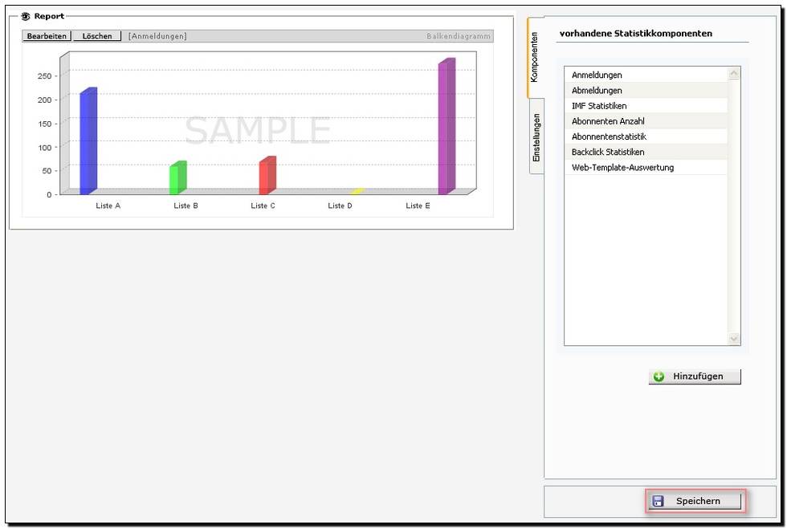Click the Balkendiagramm label
The image size is (787, 529).
tap(459, 36)
